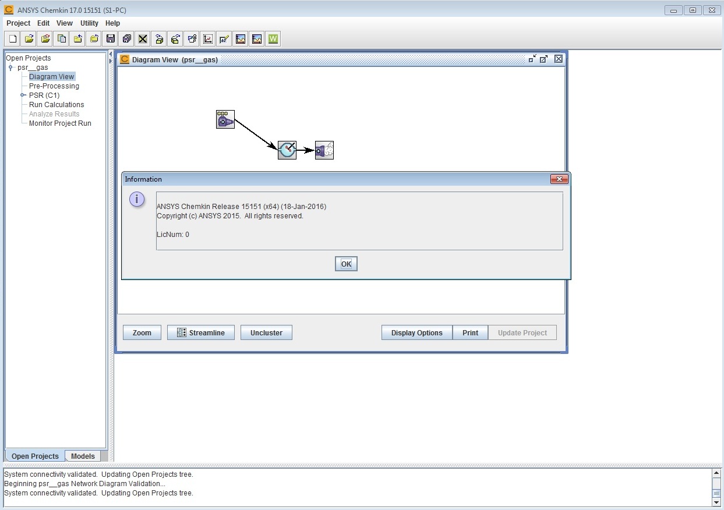Click the Zoom button
This screenshot has height=510, width=724.
click(x=142, y=333)
